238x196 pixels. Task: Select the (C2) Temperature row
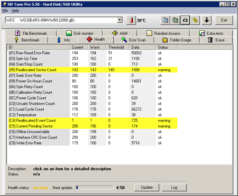(x=93, y=115)
